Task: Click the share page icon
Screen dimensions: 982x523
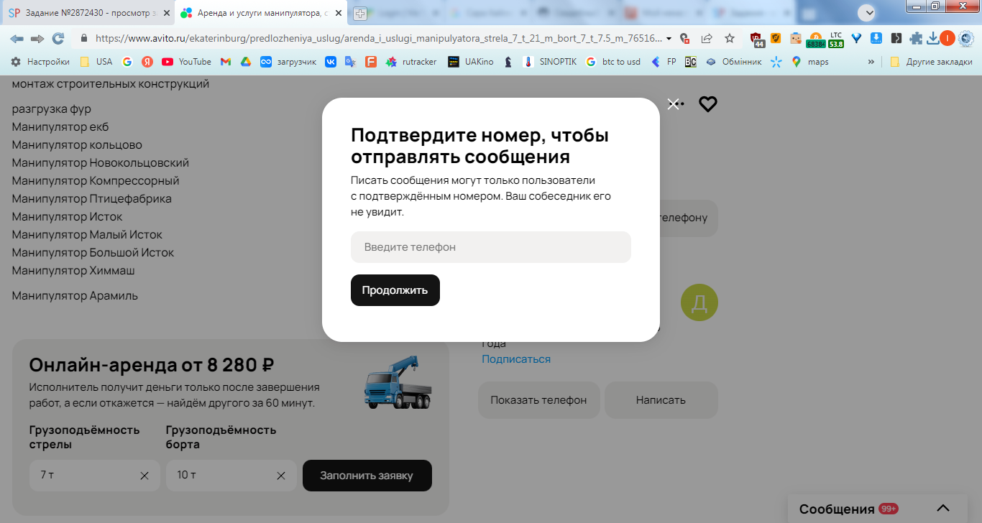Action: click(x=707, y=39)
